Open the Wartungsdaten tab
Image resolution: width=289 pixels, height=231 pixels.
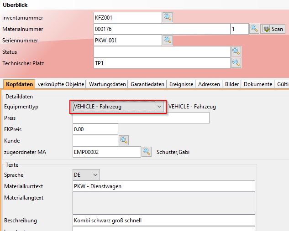tap(107, 84)
